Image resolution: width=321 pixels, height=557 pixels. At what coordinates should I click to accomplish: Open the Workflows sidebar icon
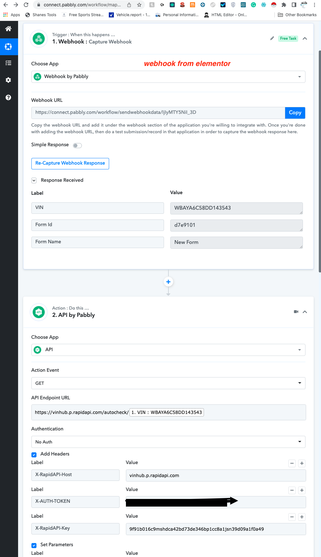click(9, 47)
